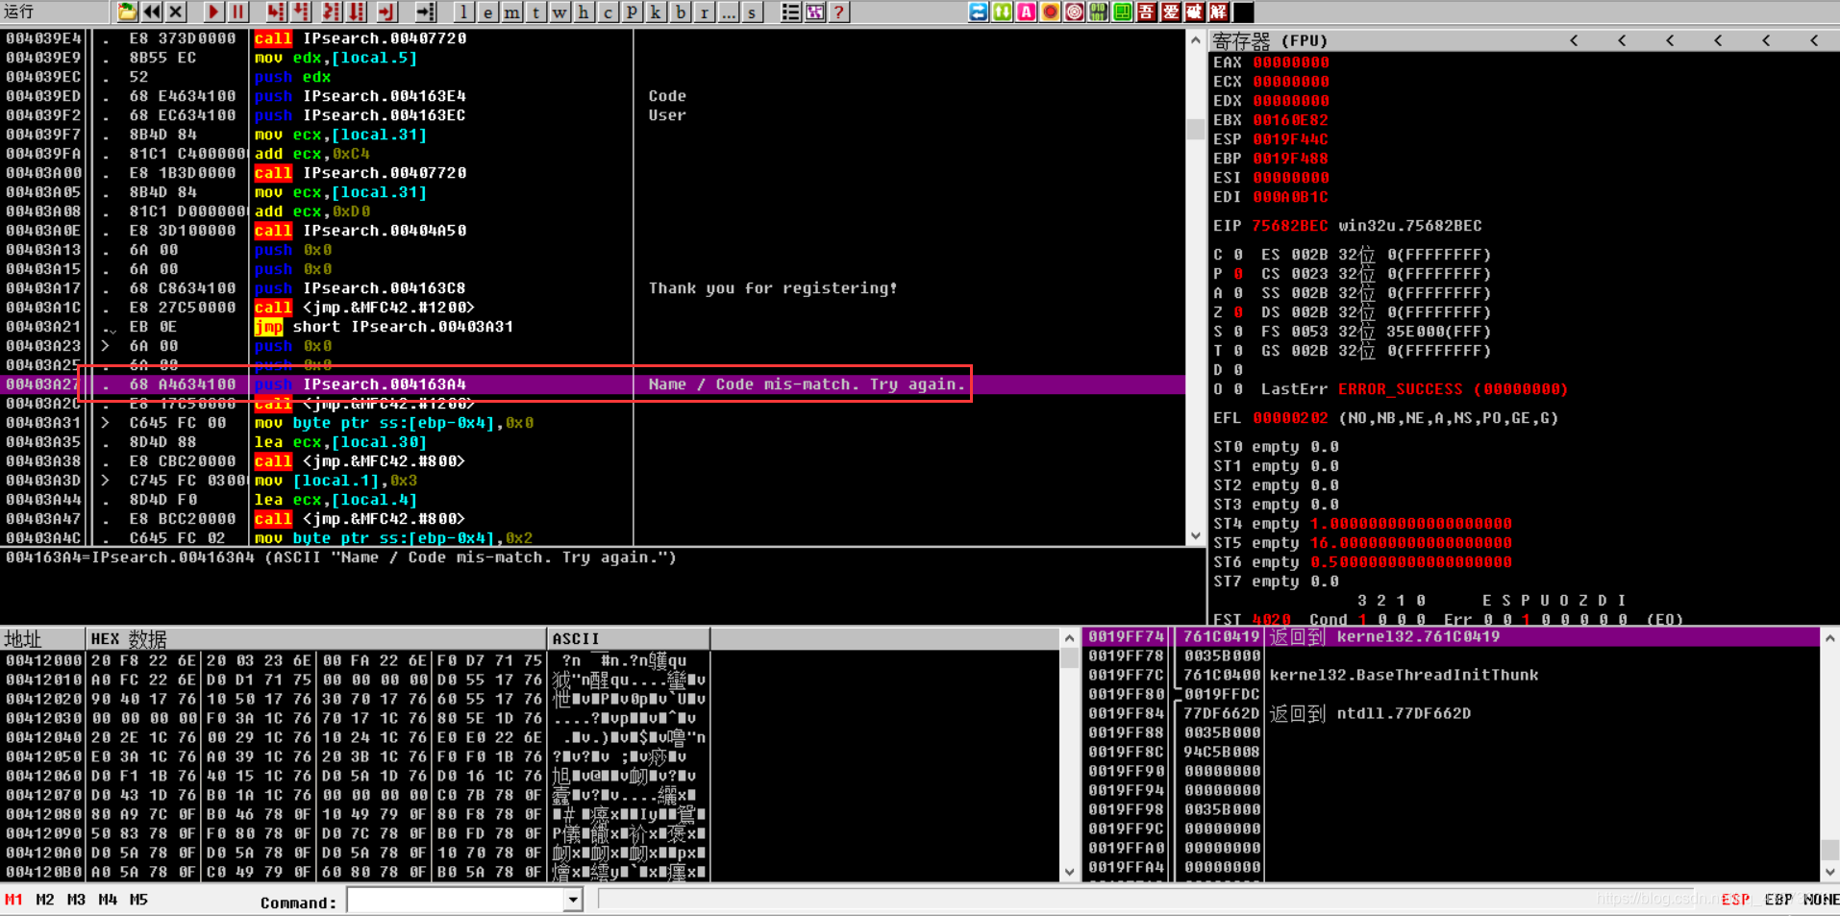Switch to memory dump M3

(x=76, y=900)
